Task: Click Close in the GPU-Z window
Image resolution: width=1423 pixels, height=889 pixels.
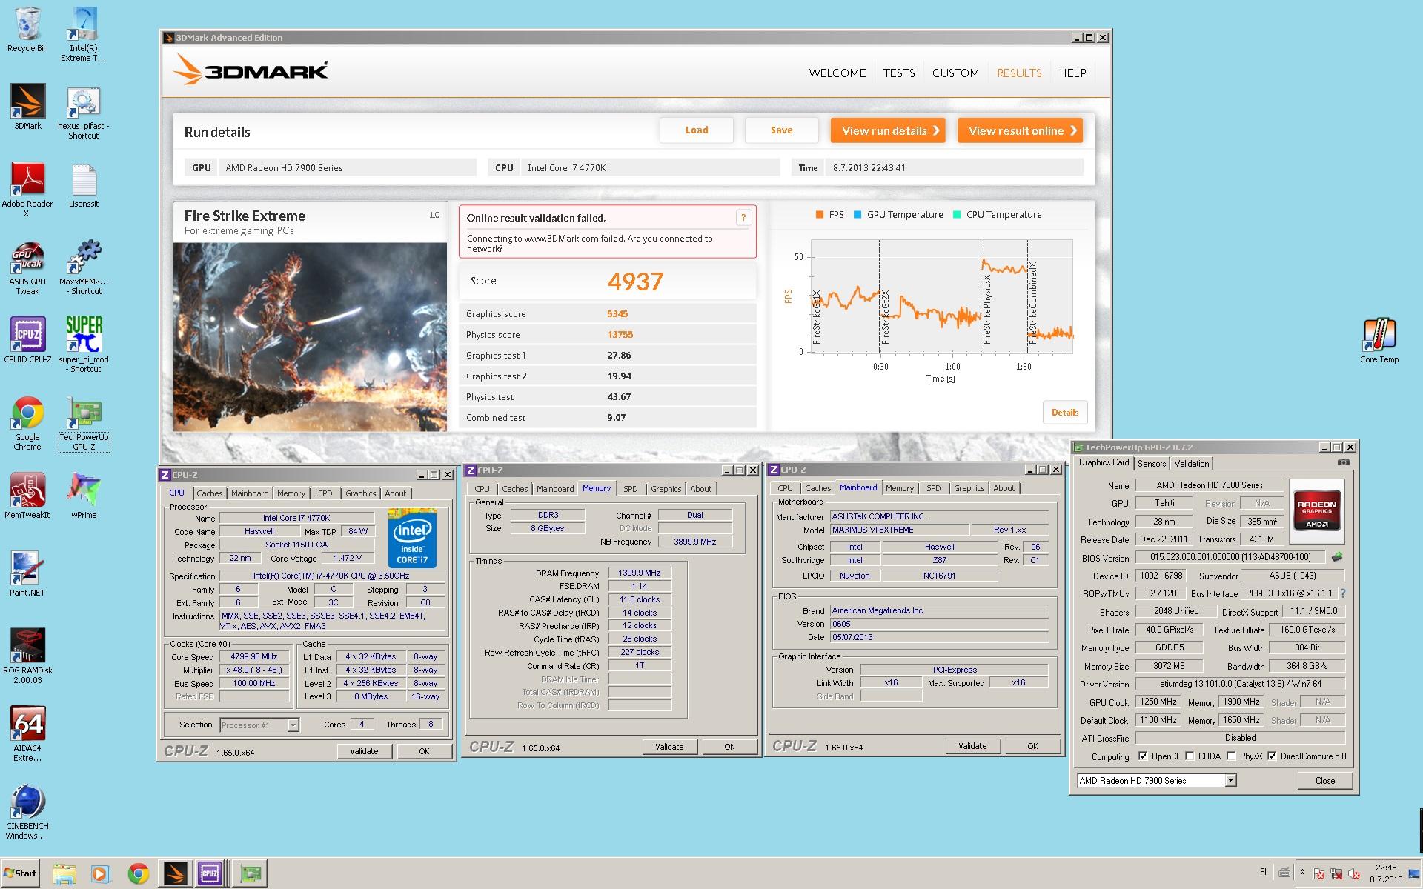Action: pyautogui.click(x=1324, y=780)
